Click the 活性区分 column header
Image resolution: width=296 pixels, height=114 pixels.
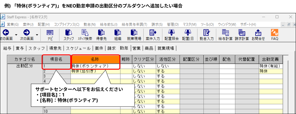point(168,59)
